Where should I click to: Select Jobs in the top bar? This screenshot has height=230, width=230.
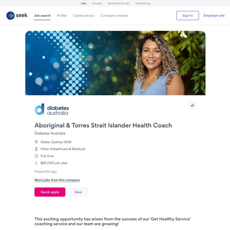tap(84, 3)
